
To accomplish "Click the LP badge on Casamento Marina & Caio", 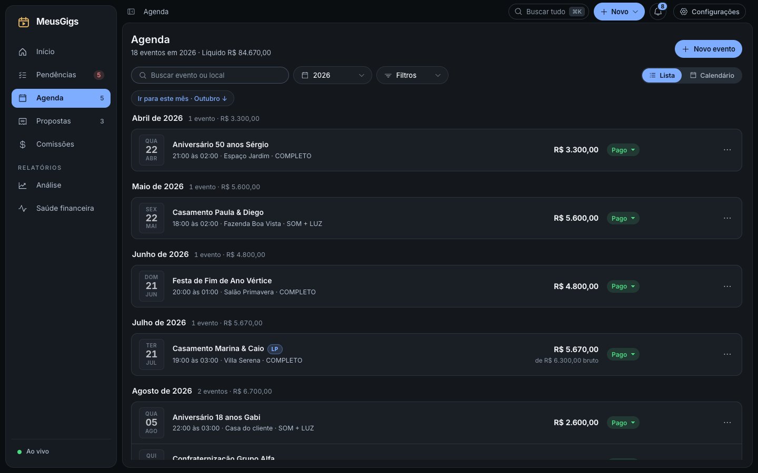I will [x=275, y=349].
